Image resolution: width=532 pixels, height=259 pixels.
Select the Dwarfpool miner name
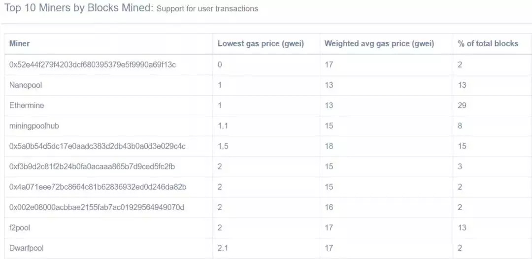click(x=27, y=248)
